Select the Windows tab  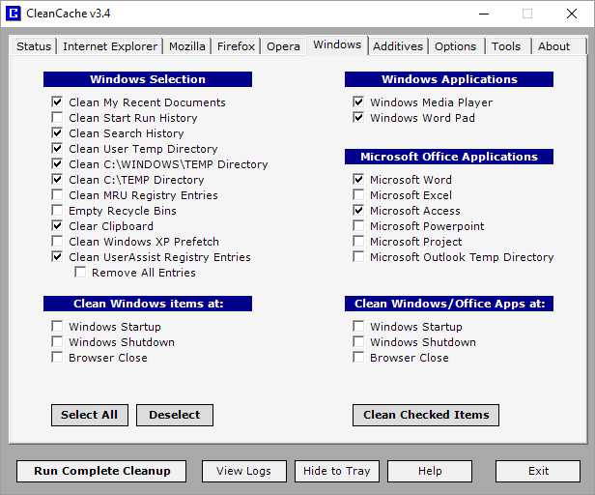pyautogui.click(x=337, y=44)
